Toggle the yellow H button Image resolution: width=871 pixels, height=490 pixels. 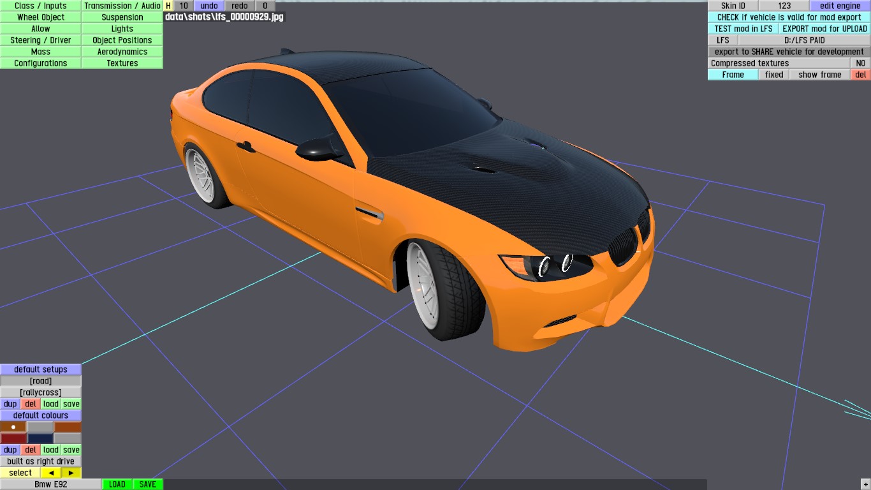click(168, 6)
